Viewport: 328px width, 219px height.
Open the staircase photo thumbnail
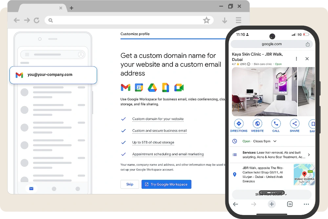click(306, 91)
